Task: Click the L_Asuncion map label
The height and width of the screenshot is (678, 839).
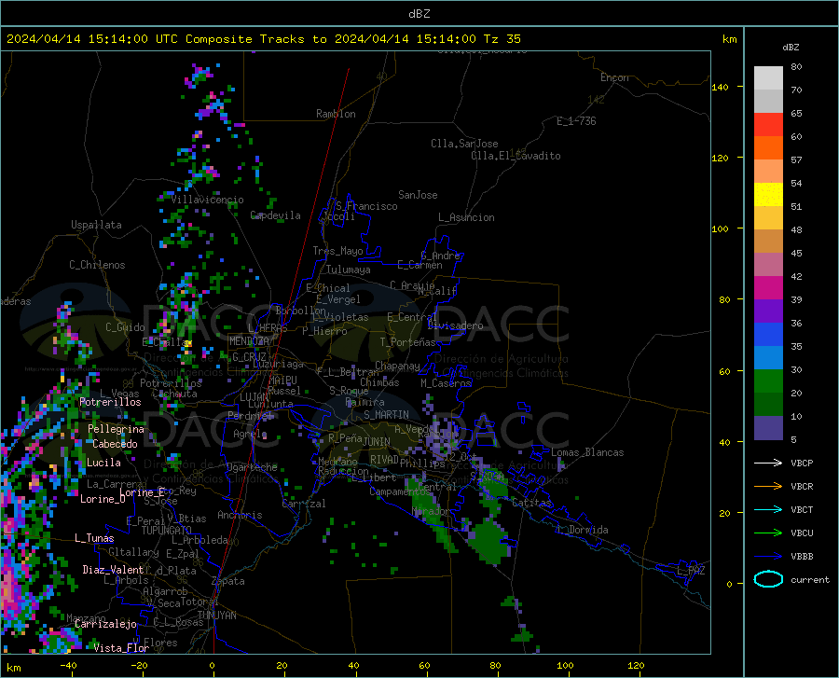Action: [466, 217]
